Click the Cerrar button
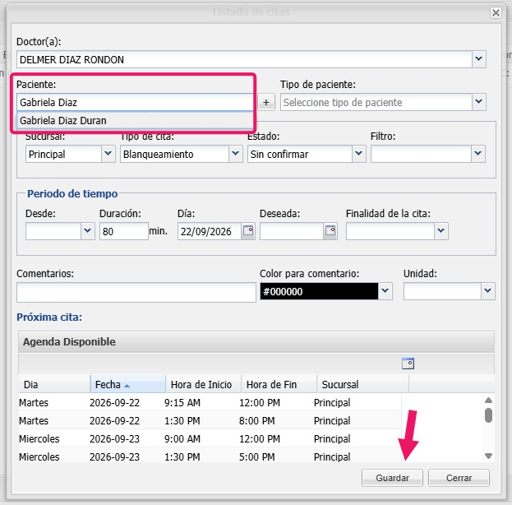Viewport: 512px width, 505px height. (x=459, y=478)
